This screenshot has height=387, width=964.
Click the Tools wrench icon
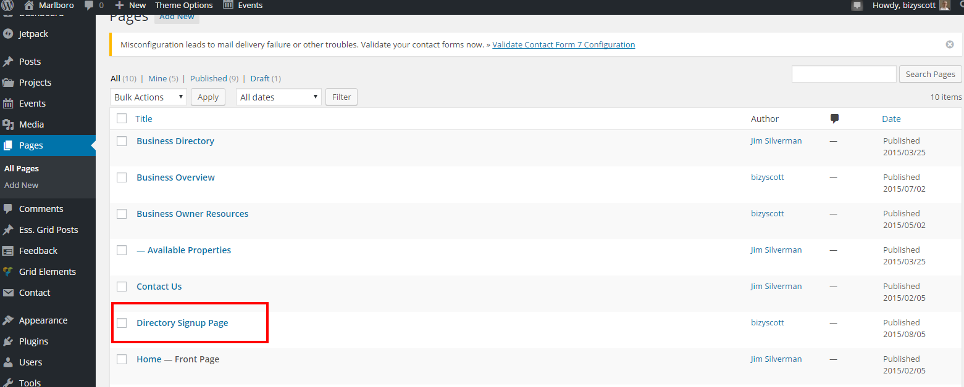tap(8, 383)
